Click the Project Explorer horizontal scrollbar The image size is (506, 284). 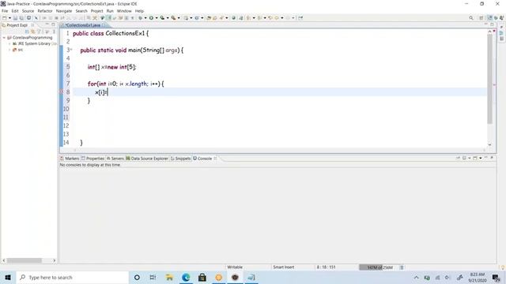25,260
